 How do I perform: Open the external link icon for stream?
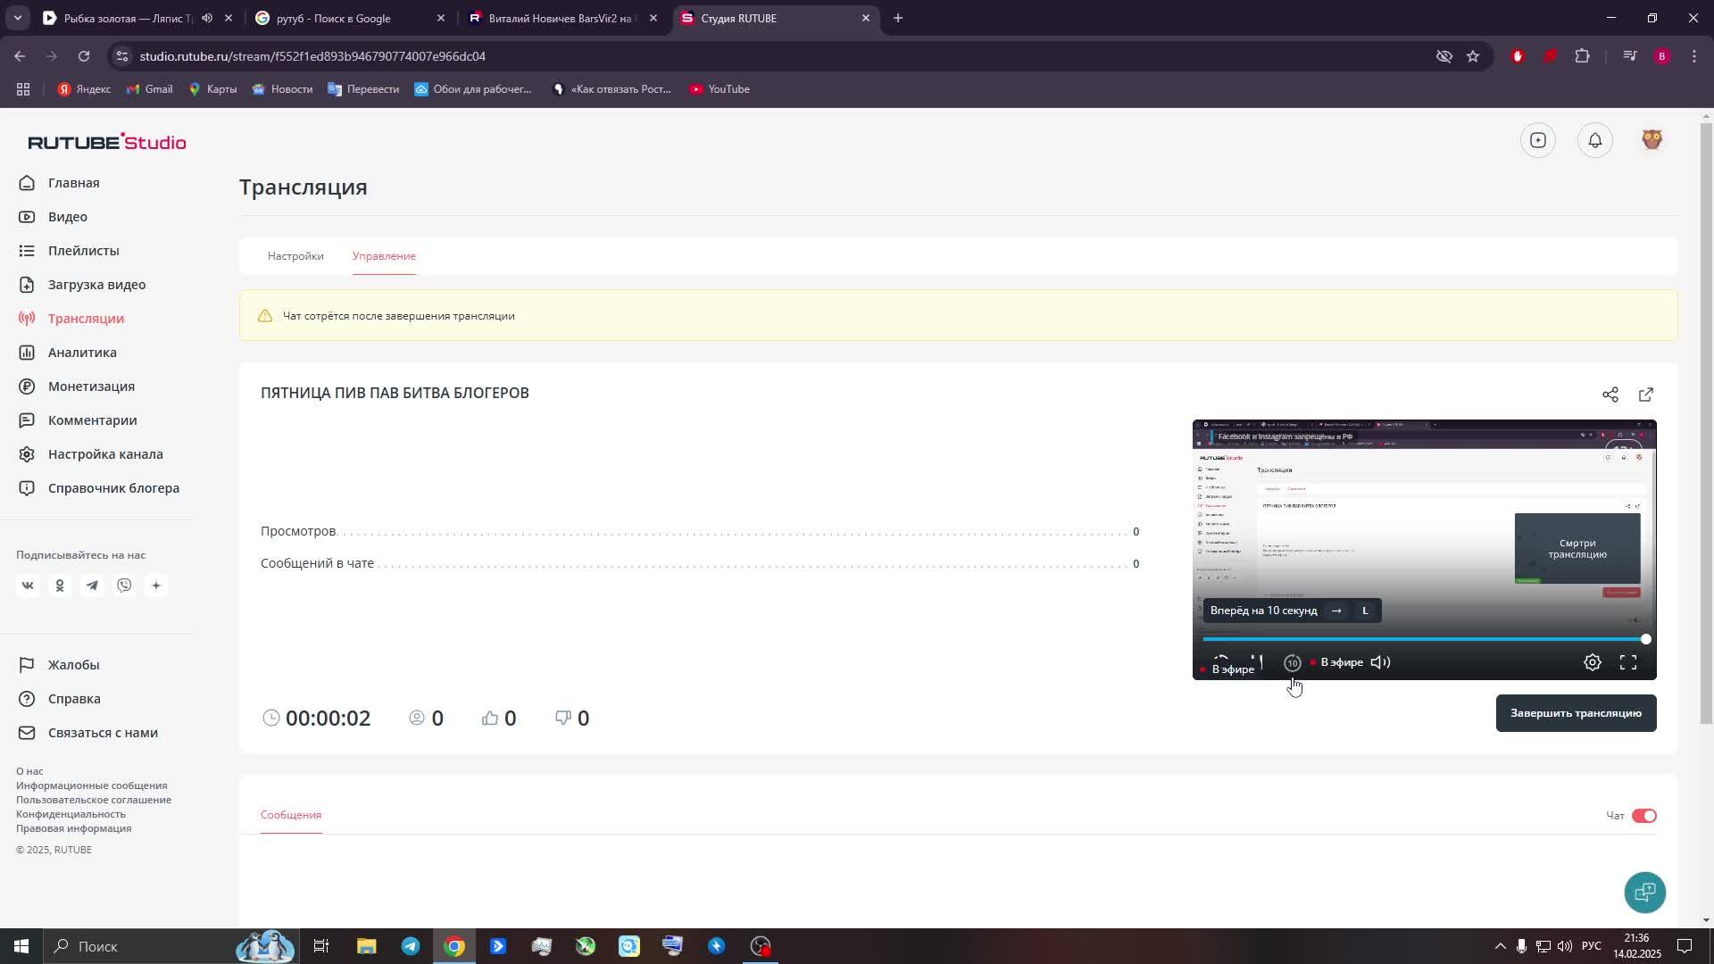click(1644, 395)
